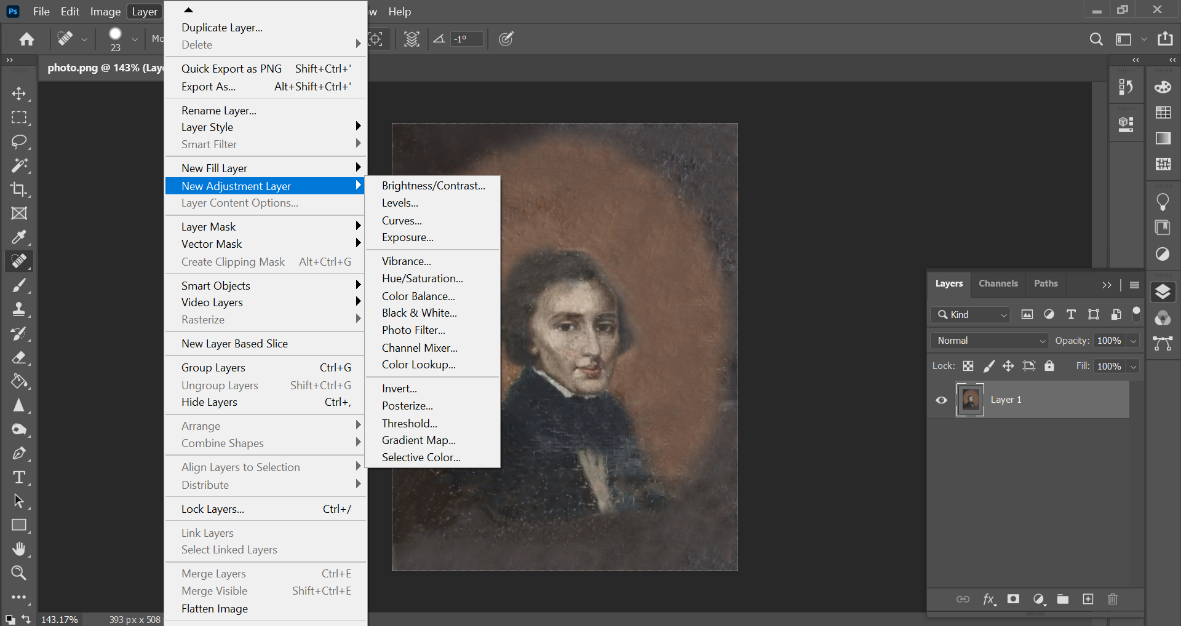Image resolution: width=1181 pixels, height=626 pixels.
Task: Expand the Fill slider dropdown
Action: click(1134, 366)
